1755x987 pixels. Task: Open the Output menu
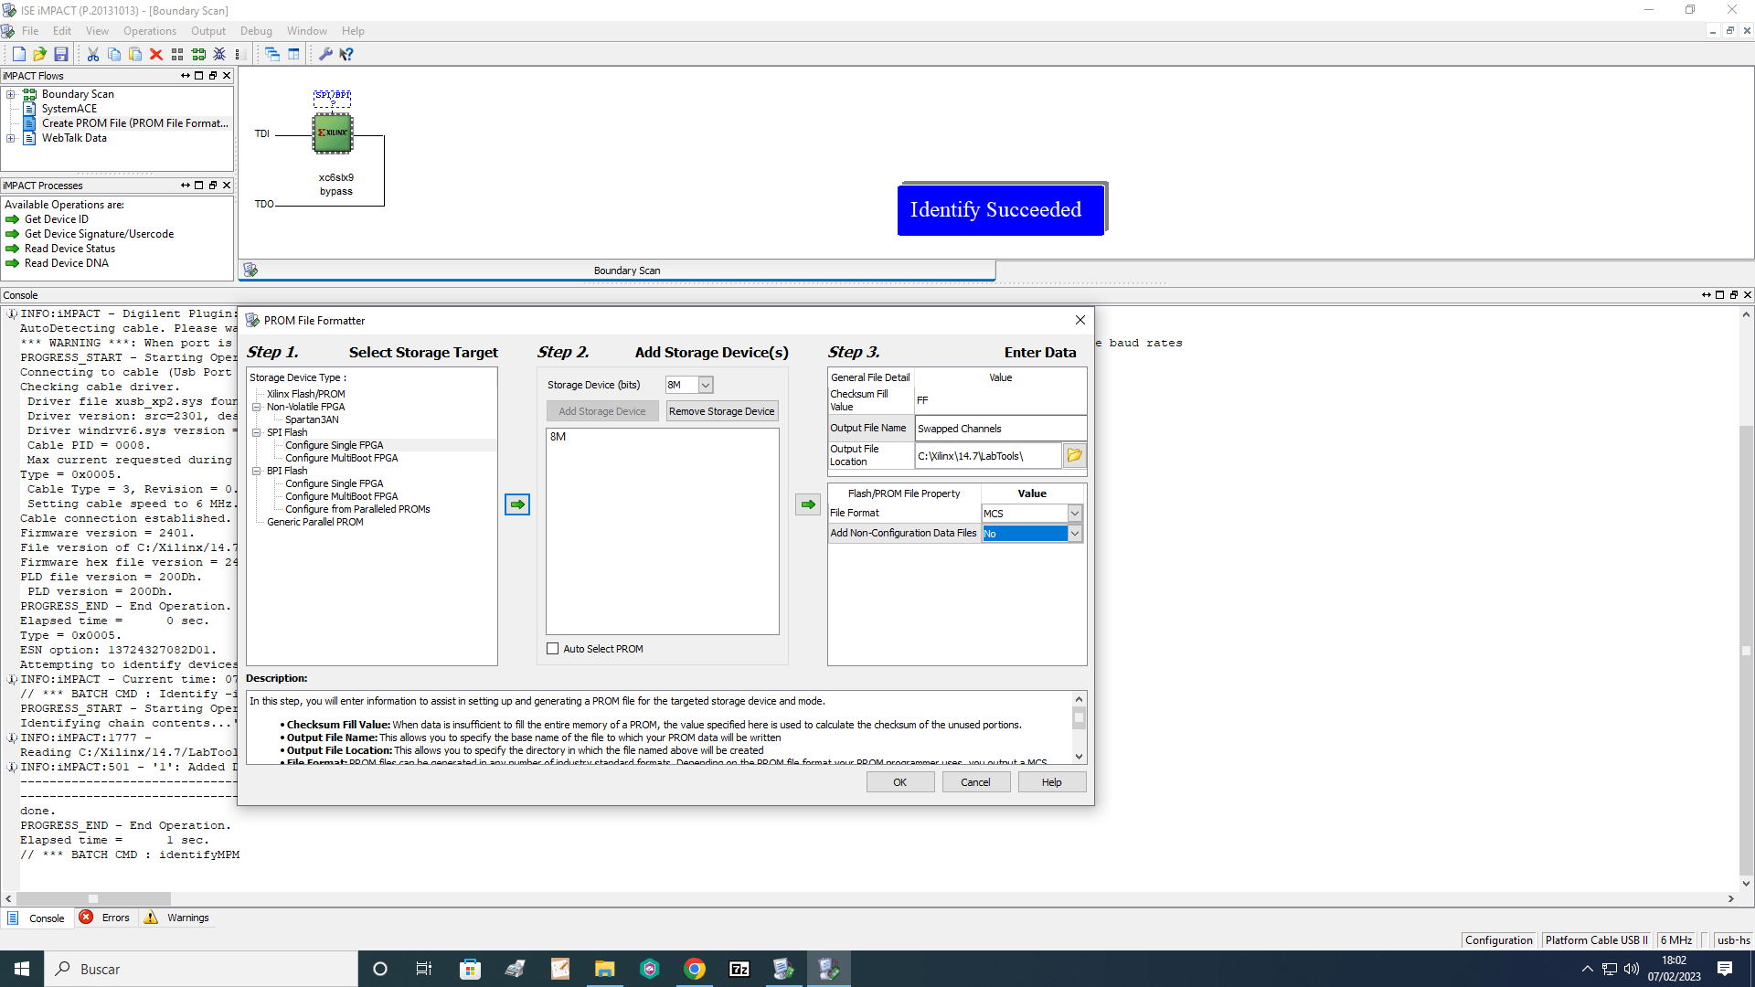click(208, 31)
